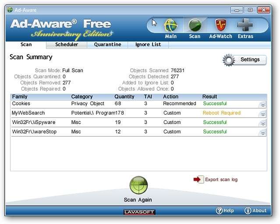Open Ad-Watch shield icon

(221, 25)
